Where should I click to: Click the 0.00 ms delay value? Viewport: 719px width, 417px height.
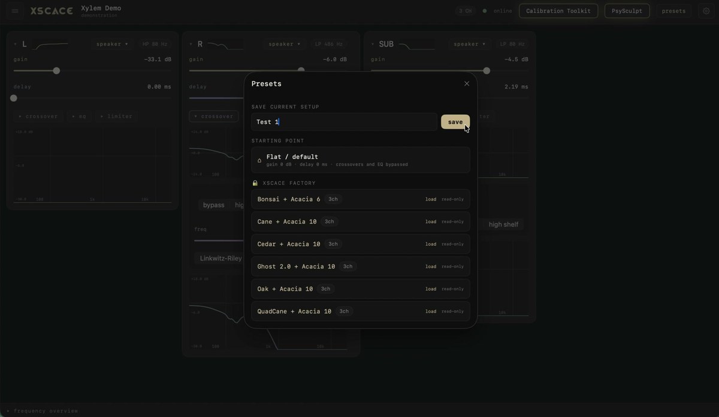click(159, 87)
